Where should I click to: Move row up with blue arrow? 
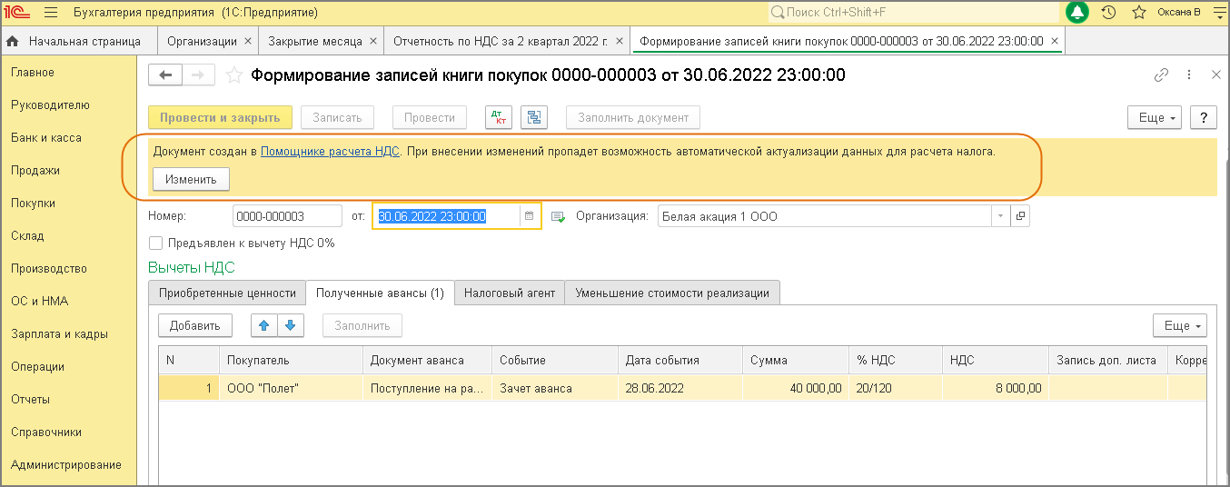pyautogui.click(x=264, y=325)
